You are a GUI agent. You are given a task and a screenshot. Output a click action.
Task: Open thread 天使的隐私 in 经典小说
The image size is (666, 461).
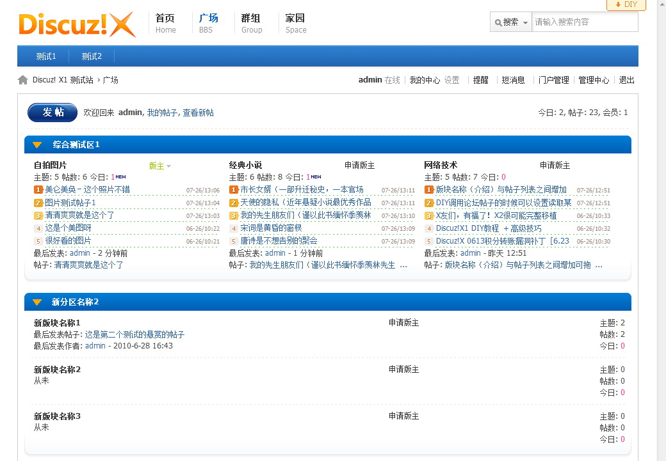(x=306, y=202)
